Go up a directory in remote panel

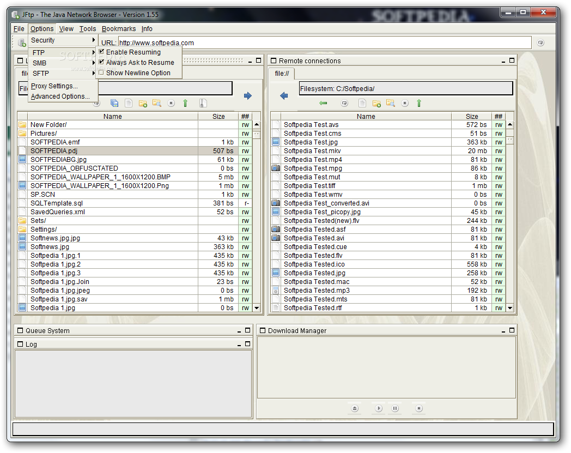coord(419,103)
